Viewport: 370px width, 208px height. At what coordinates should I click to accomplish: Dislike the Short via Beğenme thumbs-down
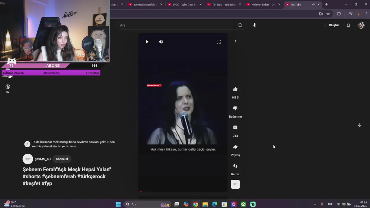235,109
